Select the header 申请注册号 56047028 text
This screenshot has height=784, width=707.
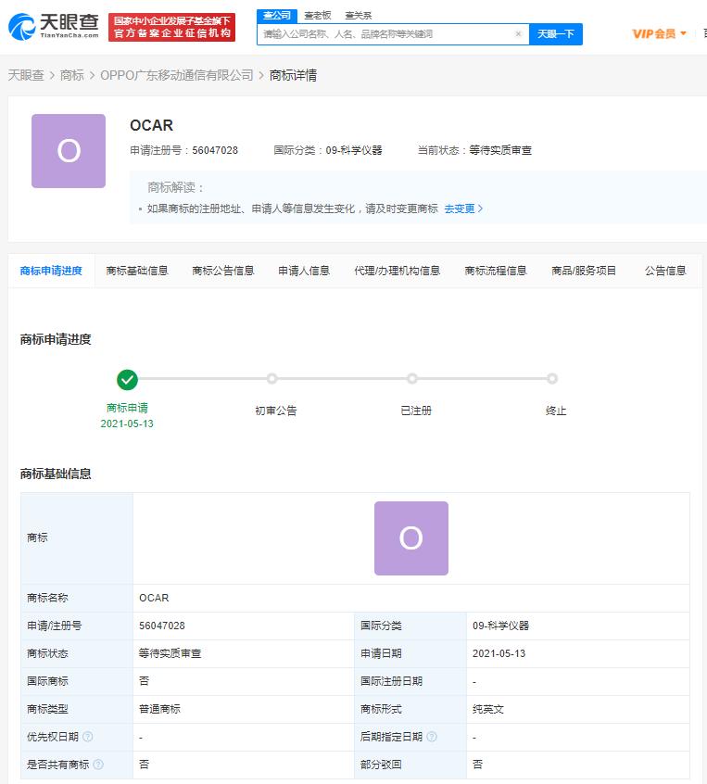184,150
